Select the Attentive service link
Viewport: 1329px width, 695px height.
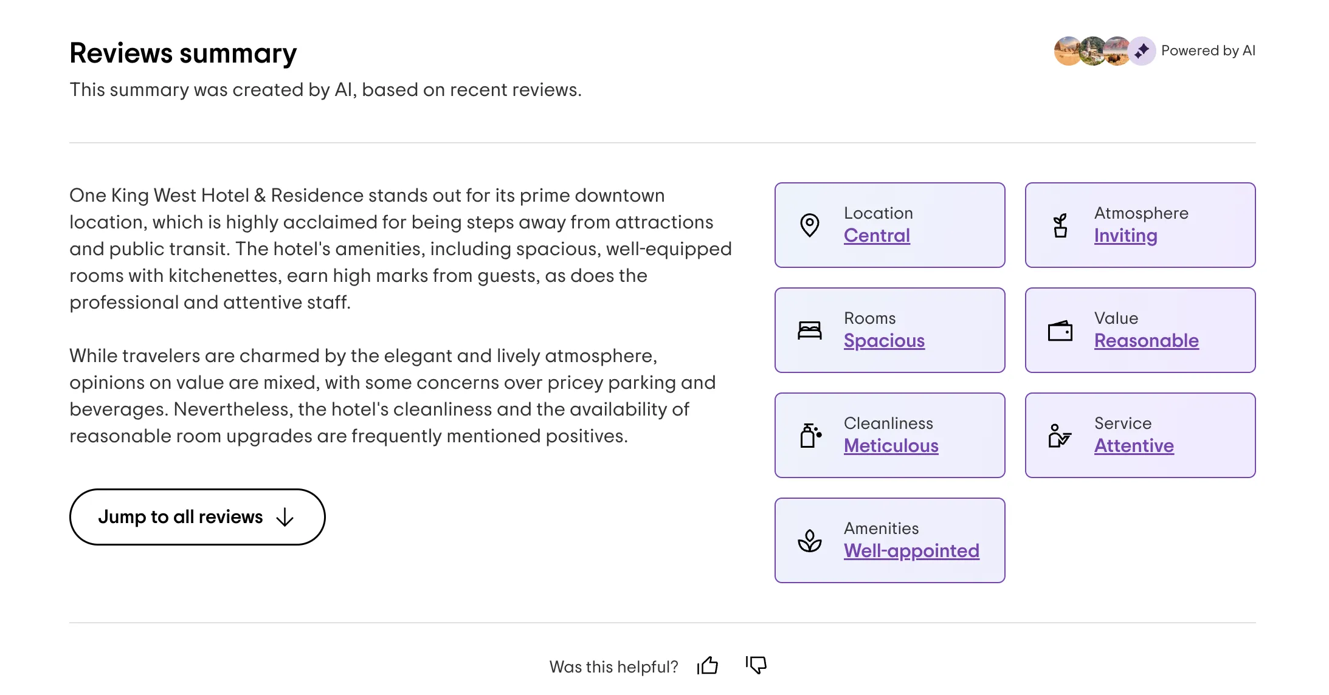1134,446
